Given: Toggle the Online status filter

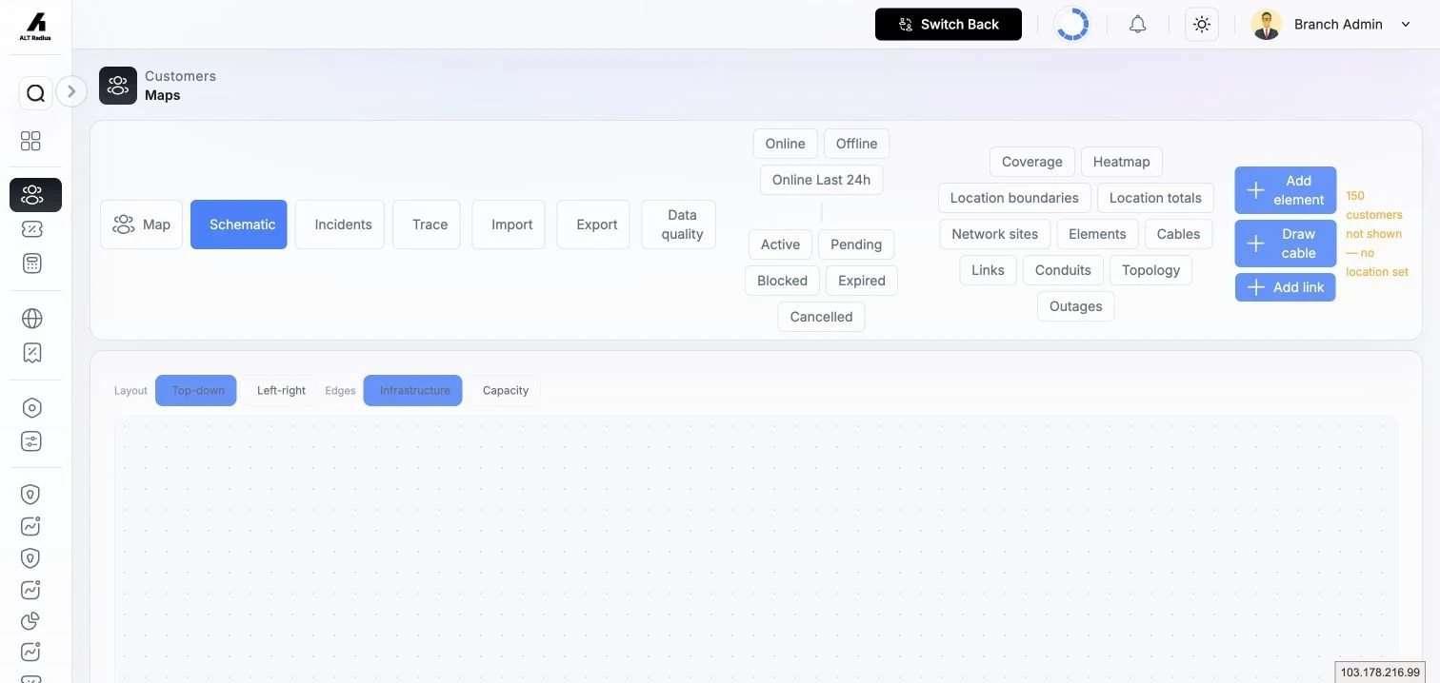Looking at the screenshot, I should click(786, 144).
